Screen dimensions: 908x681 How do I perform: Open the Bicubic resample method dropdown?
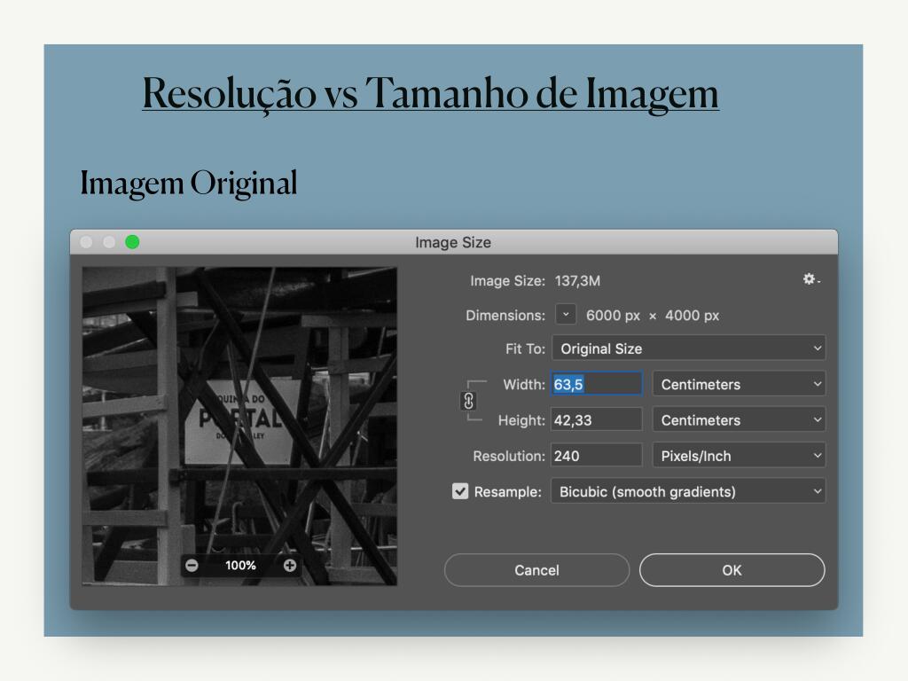click(688, 491)
